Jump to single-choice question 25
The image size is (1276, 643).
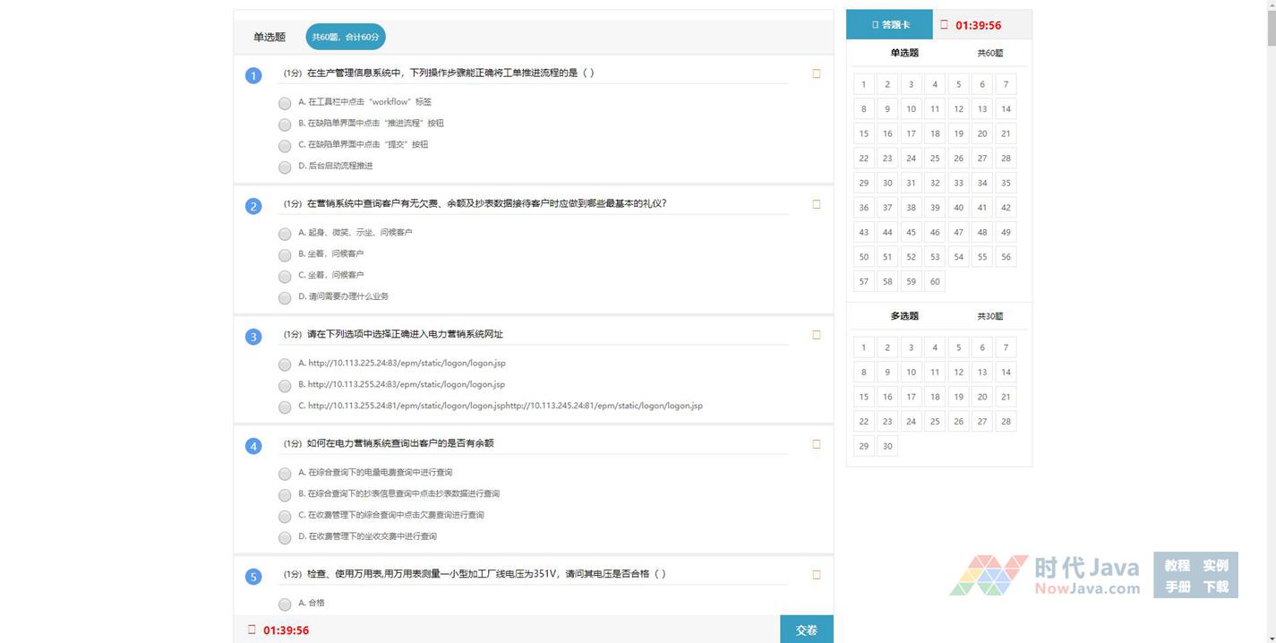click(934, 159)
